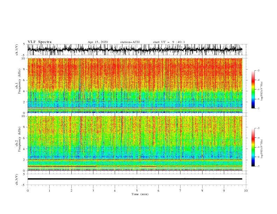Click the "VLF Spectra" title text
277x214 pixels.
click(40, 42)
